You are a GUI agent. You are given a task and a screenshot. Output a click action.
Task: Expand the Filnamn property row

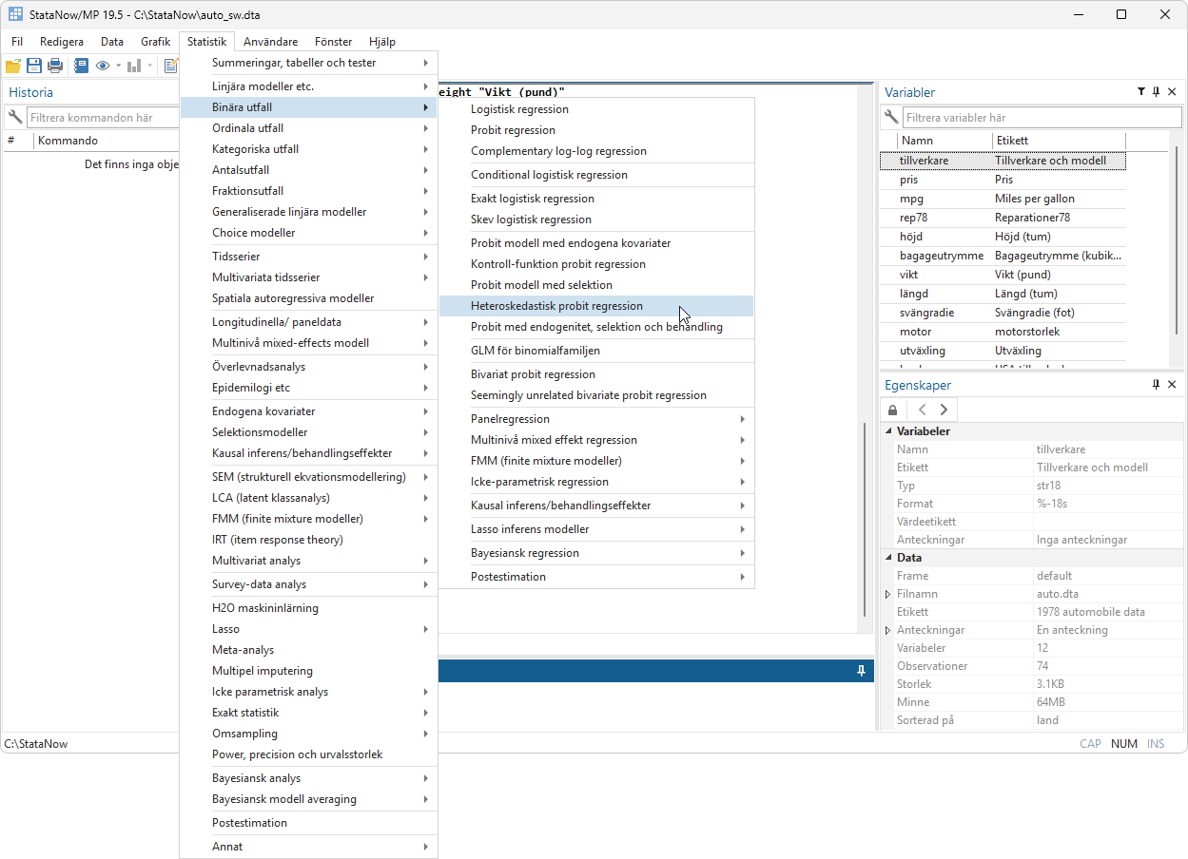pyautogui.click(x=888, y=594)
